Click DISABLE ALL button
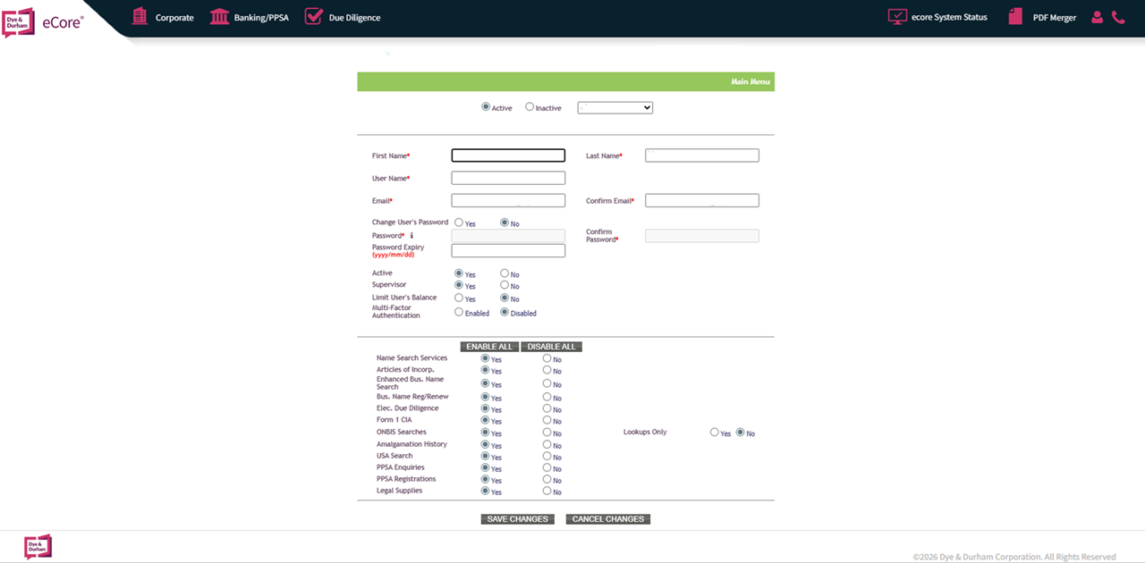 pyautogui.click(x=552, y=347)
